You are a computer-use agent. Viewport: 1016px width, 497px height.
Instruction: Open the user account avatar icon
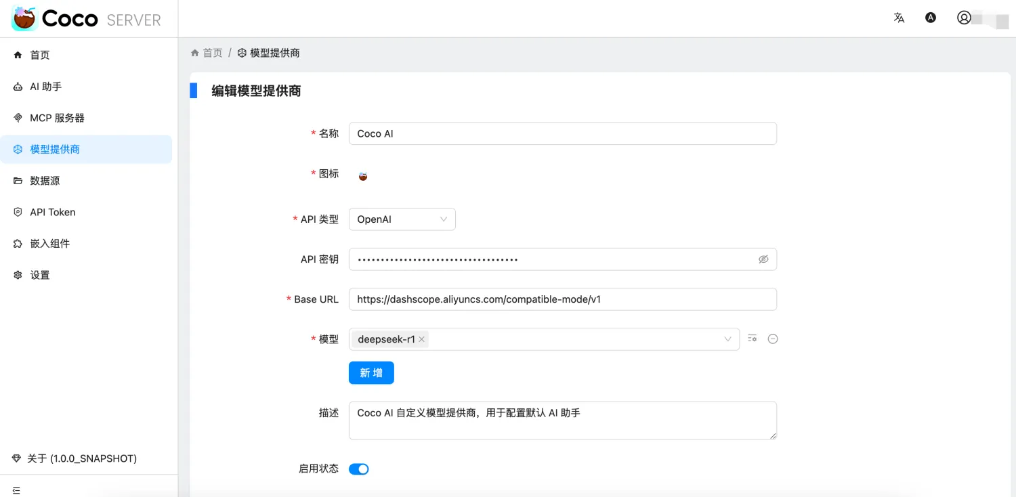(x=964, y=18)
